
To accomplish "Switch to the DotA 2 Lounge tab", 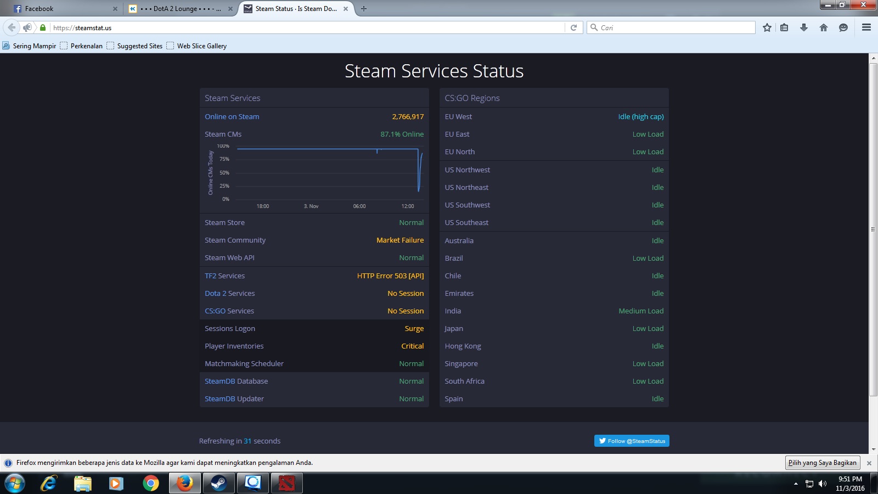I will 178,9.
